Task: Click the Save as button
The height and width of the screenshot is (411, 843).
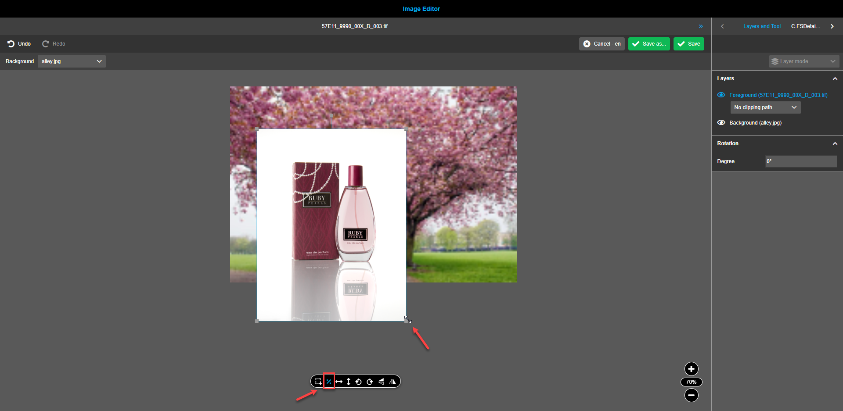Action: (x=649, y=43)
